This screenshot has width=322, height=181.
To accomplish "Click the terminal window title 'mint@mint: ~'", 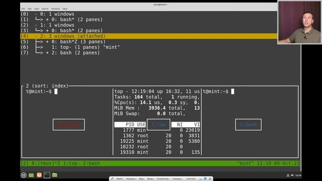I will (x=161, y=5).
